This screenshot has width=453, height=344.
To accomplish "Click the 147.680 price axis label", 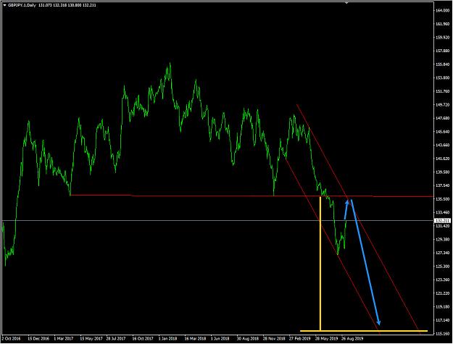I will [442, 118].
